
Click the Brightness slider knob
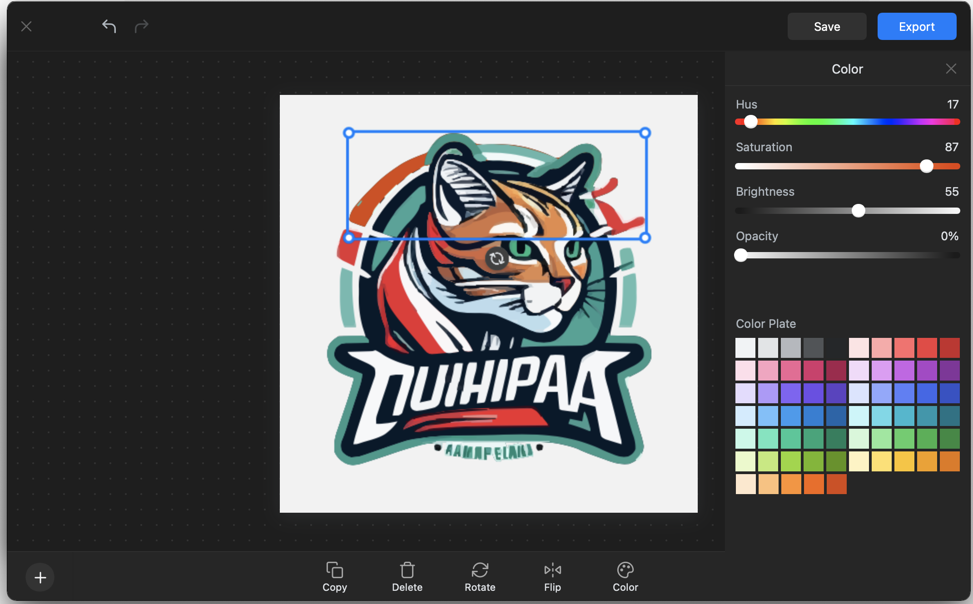858,211
